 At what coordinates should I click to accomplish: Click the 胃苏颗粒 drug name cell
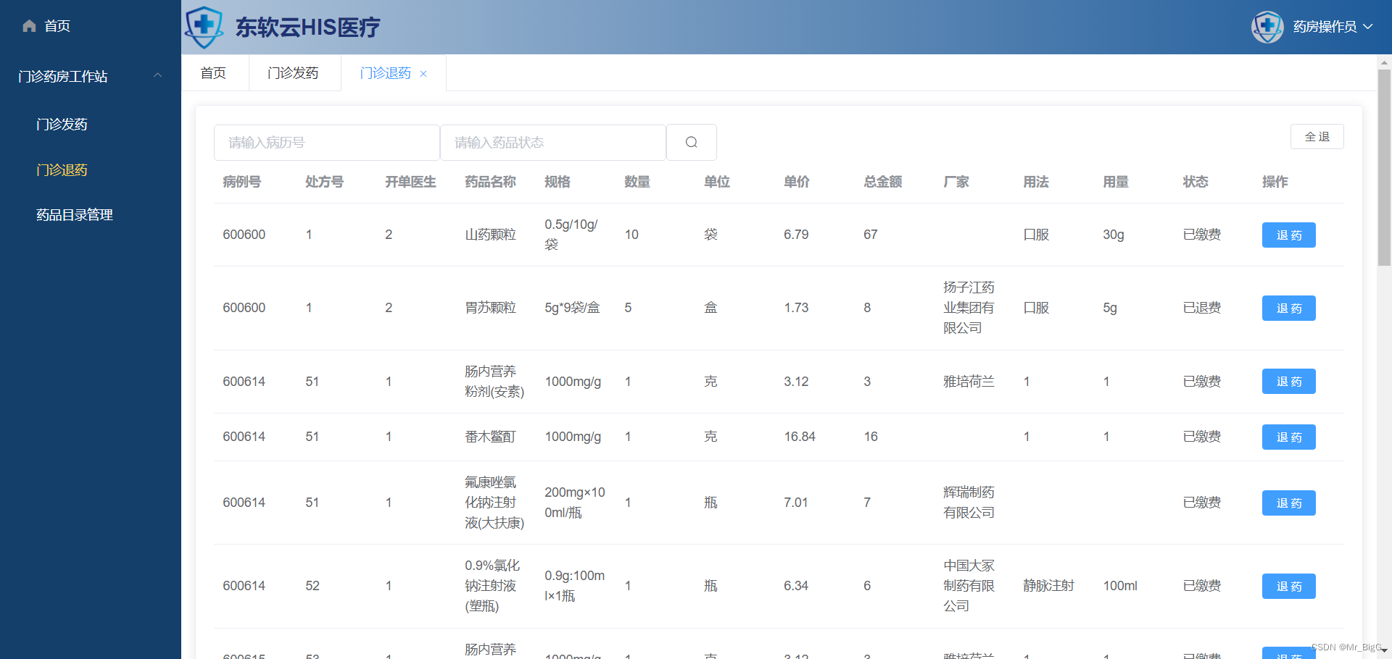(490, 308)
